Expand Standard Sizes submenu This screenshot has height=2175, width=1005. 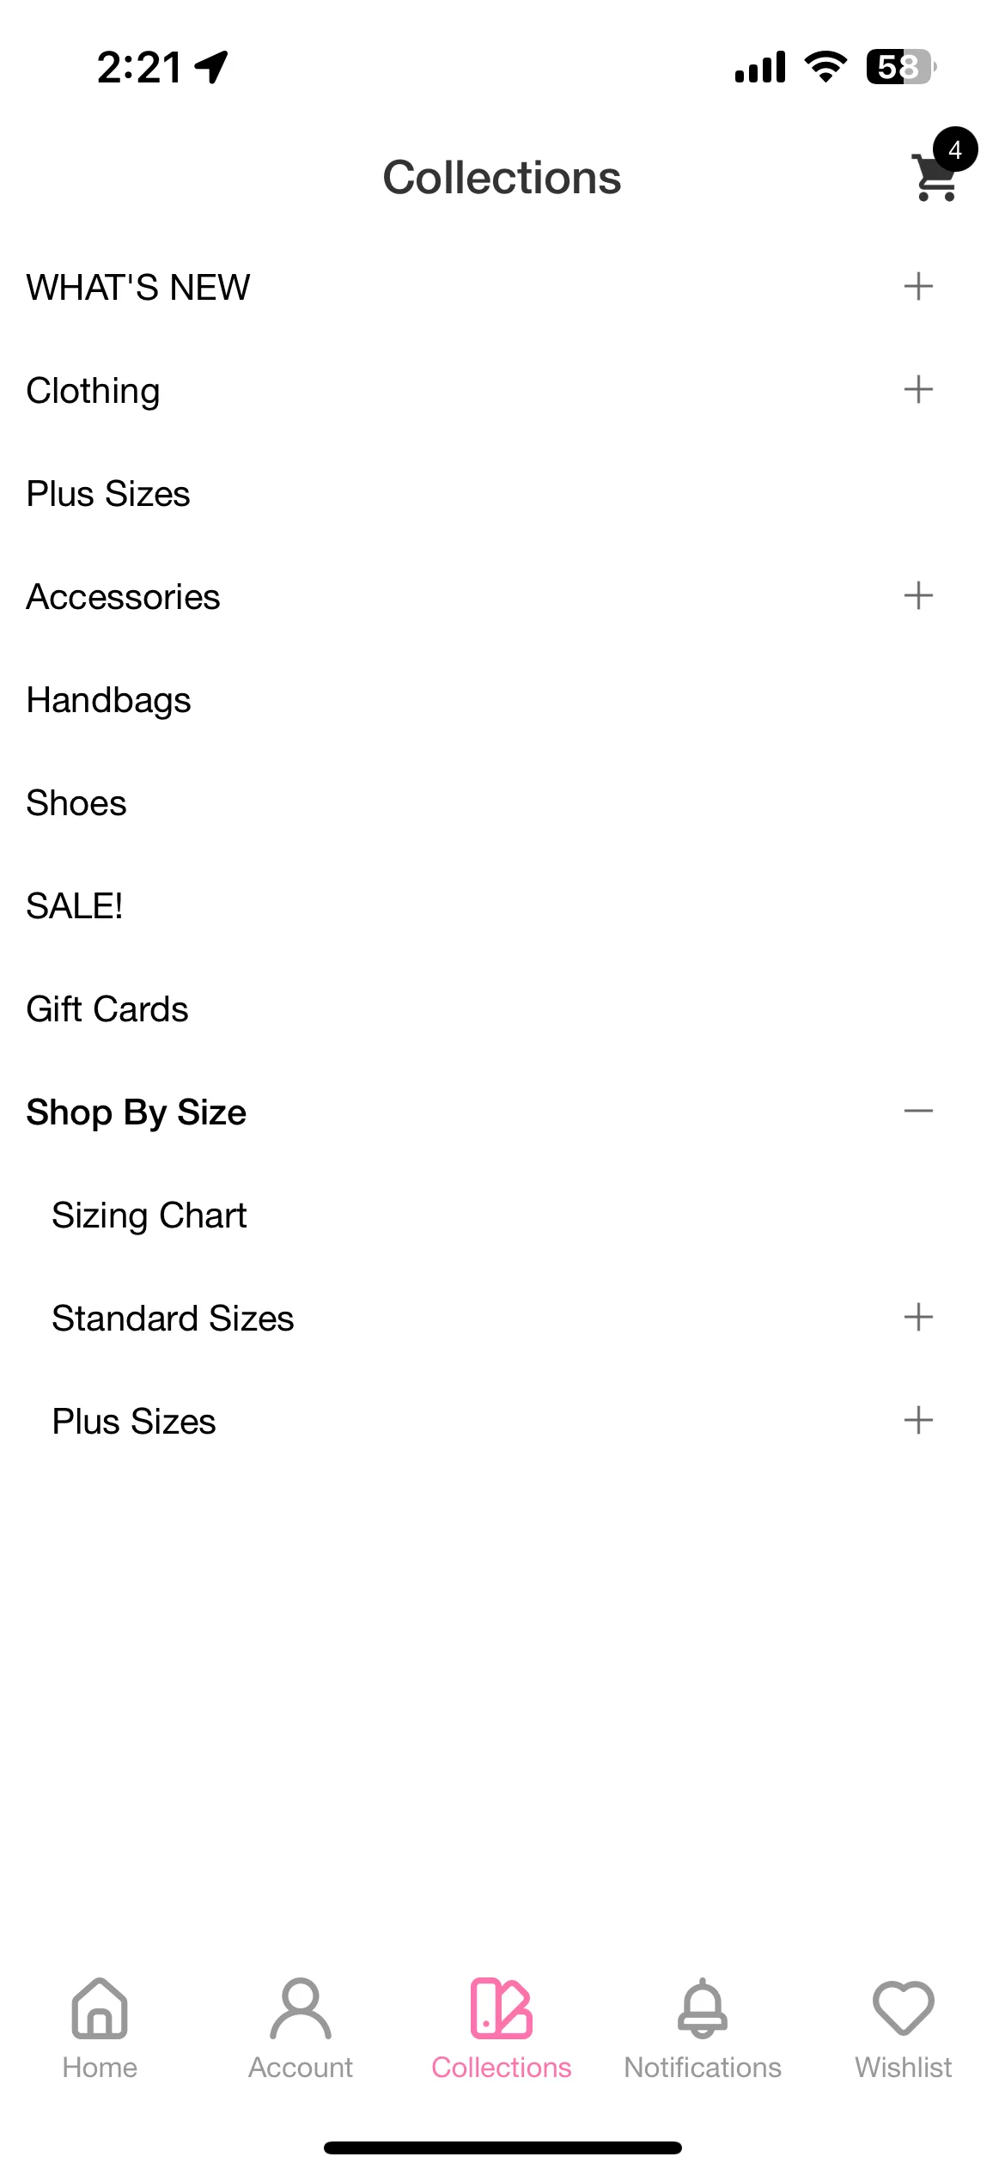[918, 1317]
